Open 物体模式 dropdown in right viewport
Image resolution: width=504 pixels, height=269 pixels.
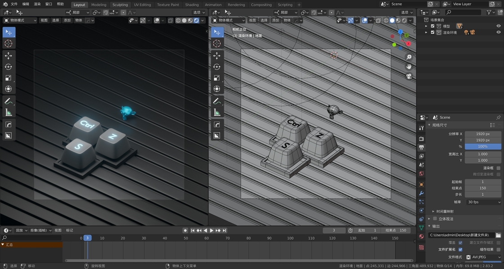coord(229,20)
